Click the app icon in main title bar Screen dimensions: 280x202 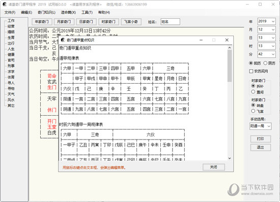pyautogui.click(x=4, y=4)
